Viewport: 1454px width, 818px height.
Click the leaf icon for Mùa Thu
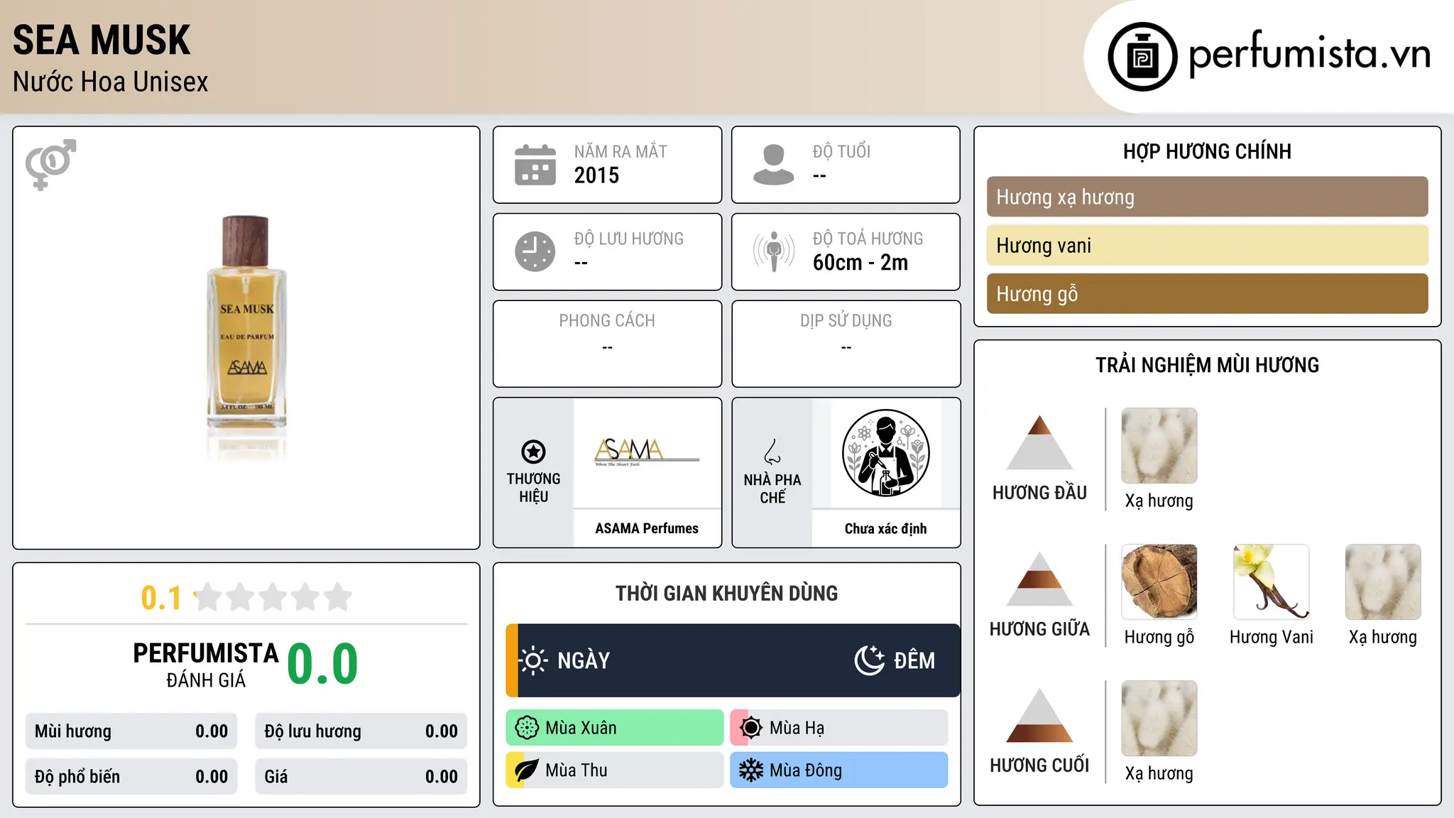tap(527, 770)
